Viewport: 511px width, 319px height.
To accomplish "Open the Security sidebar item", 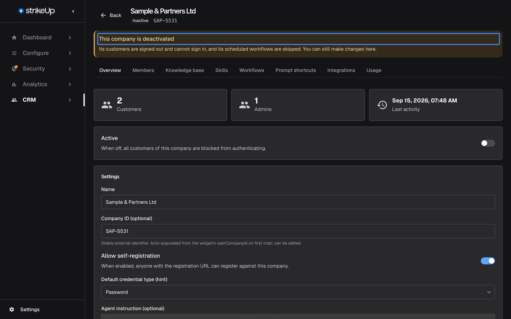I will point(42,69).
